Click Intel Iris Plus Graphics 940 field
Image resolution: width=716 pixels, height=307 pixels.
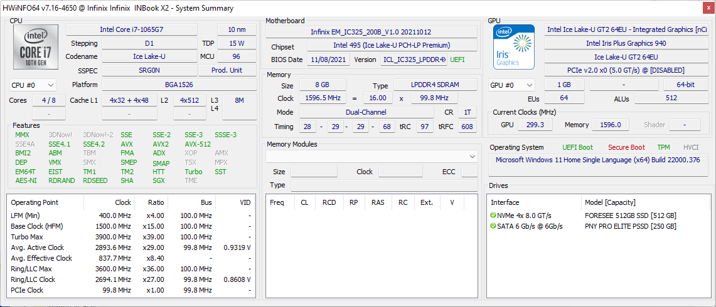626,43
